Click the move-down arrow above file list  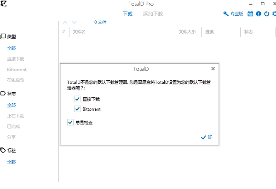(74, 22)
